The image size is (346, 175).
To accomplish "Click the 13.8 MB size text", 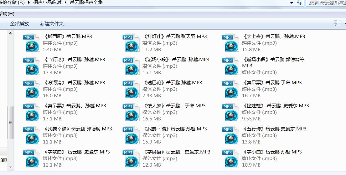I will pos(251,142).
